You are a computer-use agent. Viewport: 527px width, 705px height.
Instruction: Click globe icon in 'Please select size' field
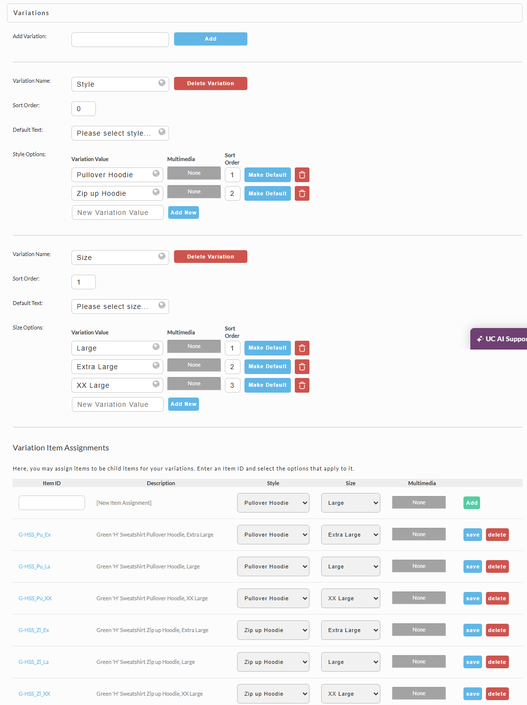162,305
